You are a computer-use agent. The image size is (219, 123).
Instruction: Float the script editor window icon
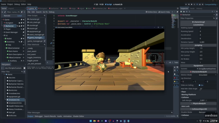point(177,12)
